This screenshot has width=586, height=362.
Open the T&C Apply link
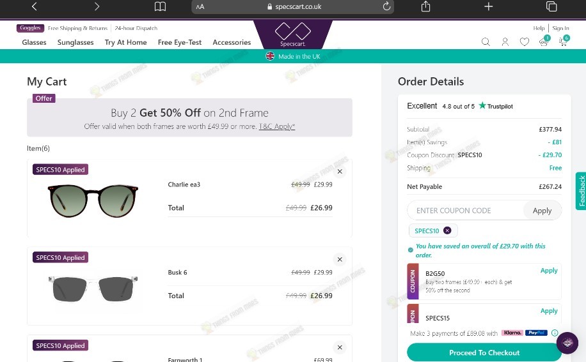point(277,126)
